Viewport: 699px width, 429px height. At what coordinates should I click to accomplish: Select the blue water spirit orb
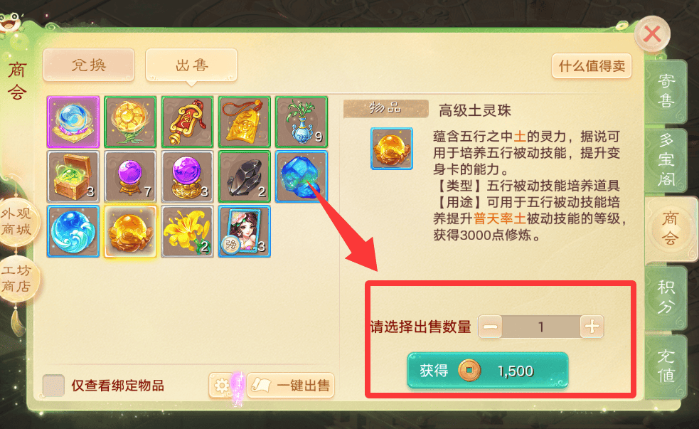[73, 231]
